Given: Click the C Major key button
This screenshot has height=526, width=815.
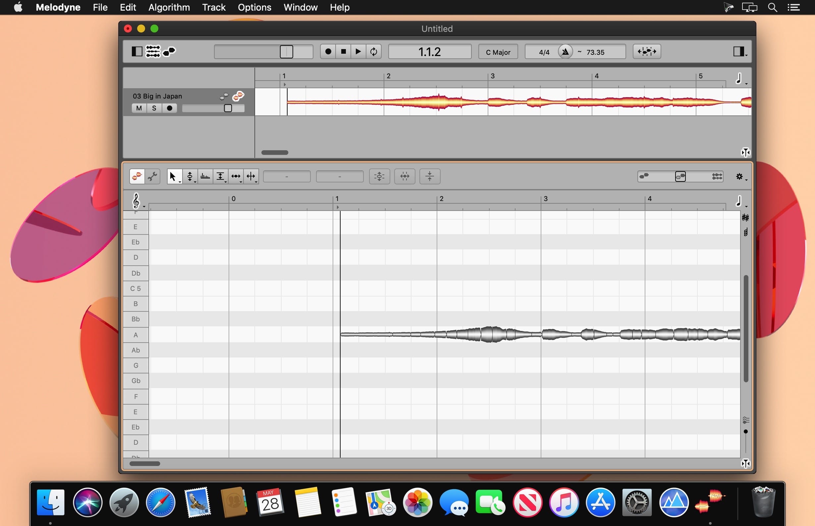Looking at the screenshot, I should (498, 52).
